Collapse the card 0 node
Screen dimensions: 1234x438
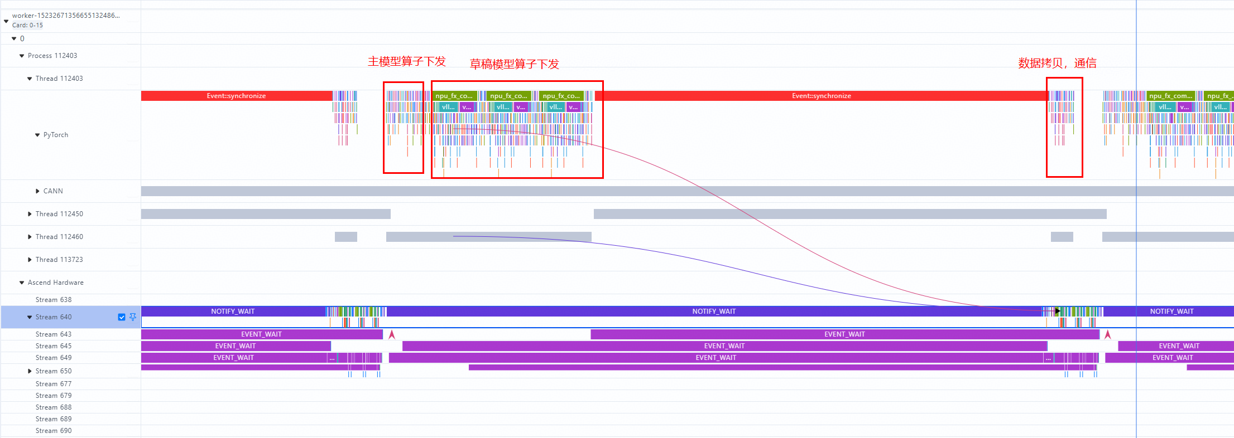click(14, 38)
